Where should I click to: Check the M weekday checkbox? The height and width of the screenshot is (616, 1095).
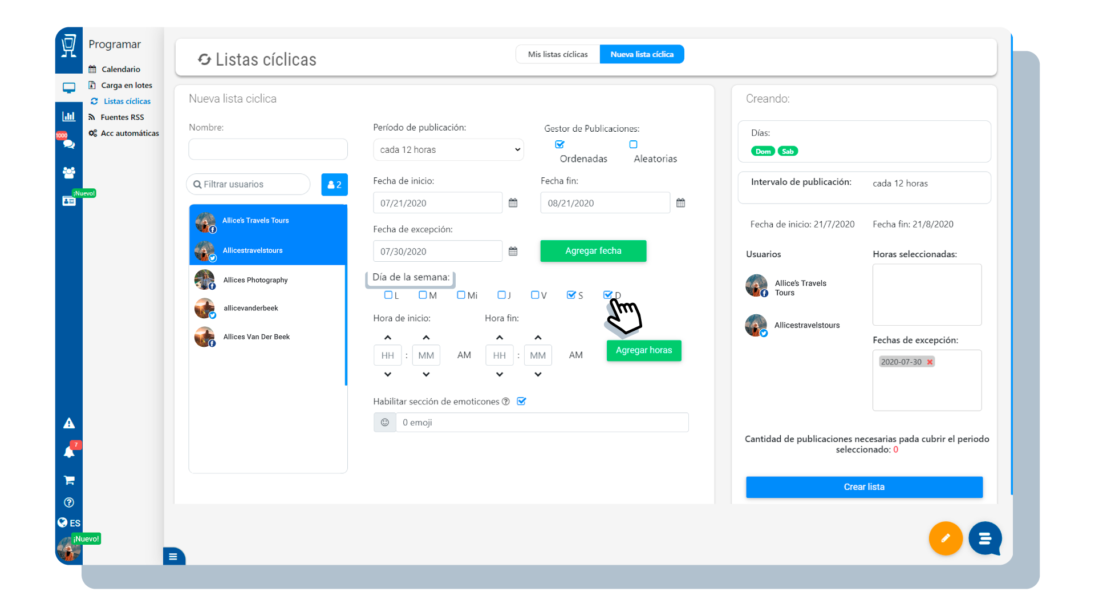(x=423, y=295)
